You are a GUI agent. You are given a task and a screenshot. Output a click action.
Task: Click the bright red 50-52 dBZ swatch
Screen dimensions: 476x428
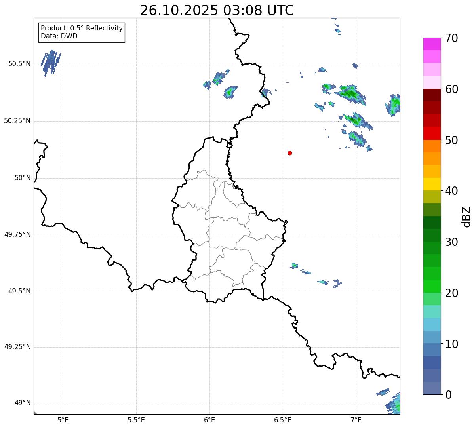(x=432, y=133)
